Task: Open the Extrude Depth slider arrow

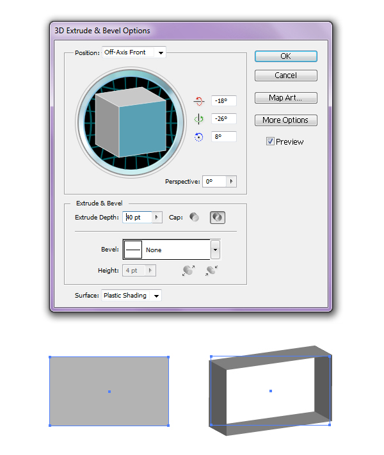Action: [157, 217]
